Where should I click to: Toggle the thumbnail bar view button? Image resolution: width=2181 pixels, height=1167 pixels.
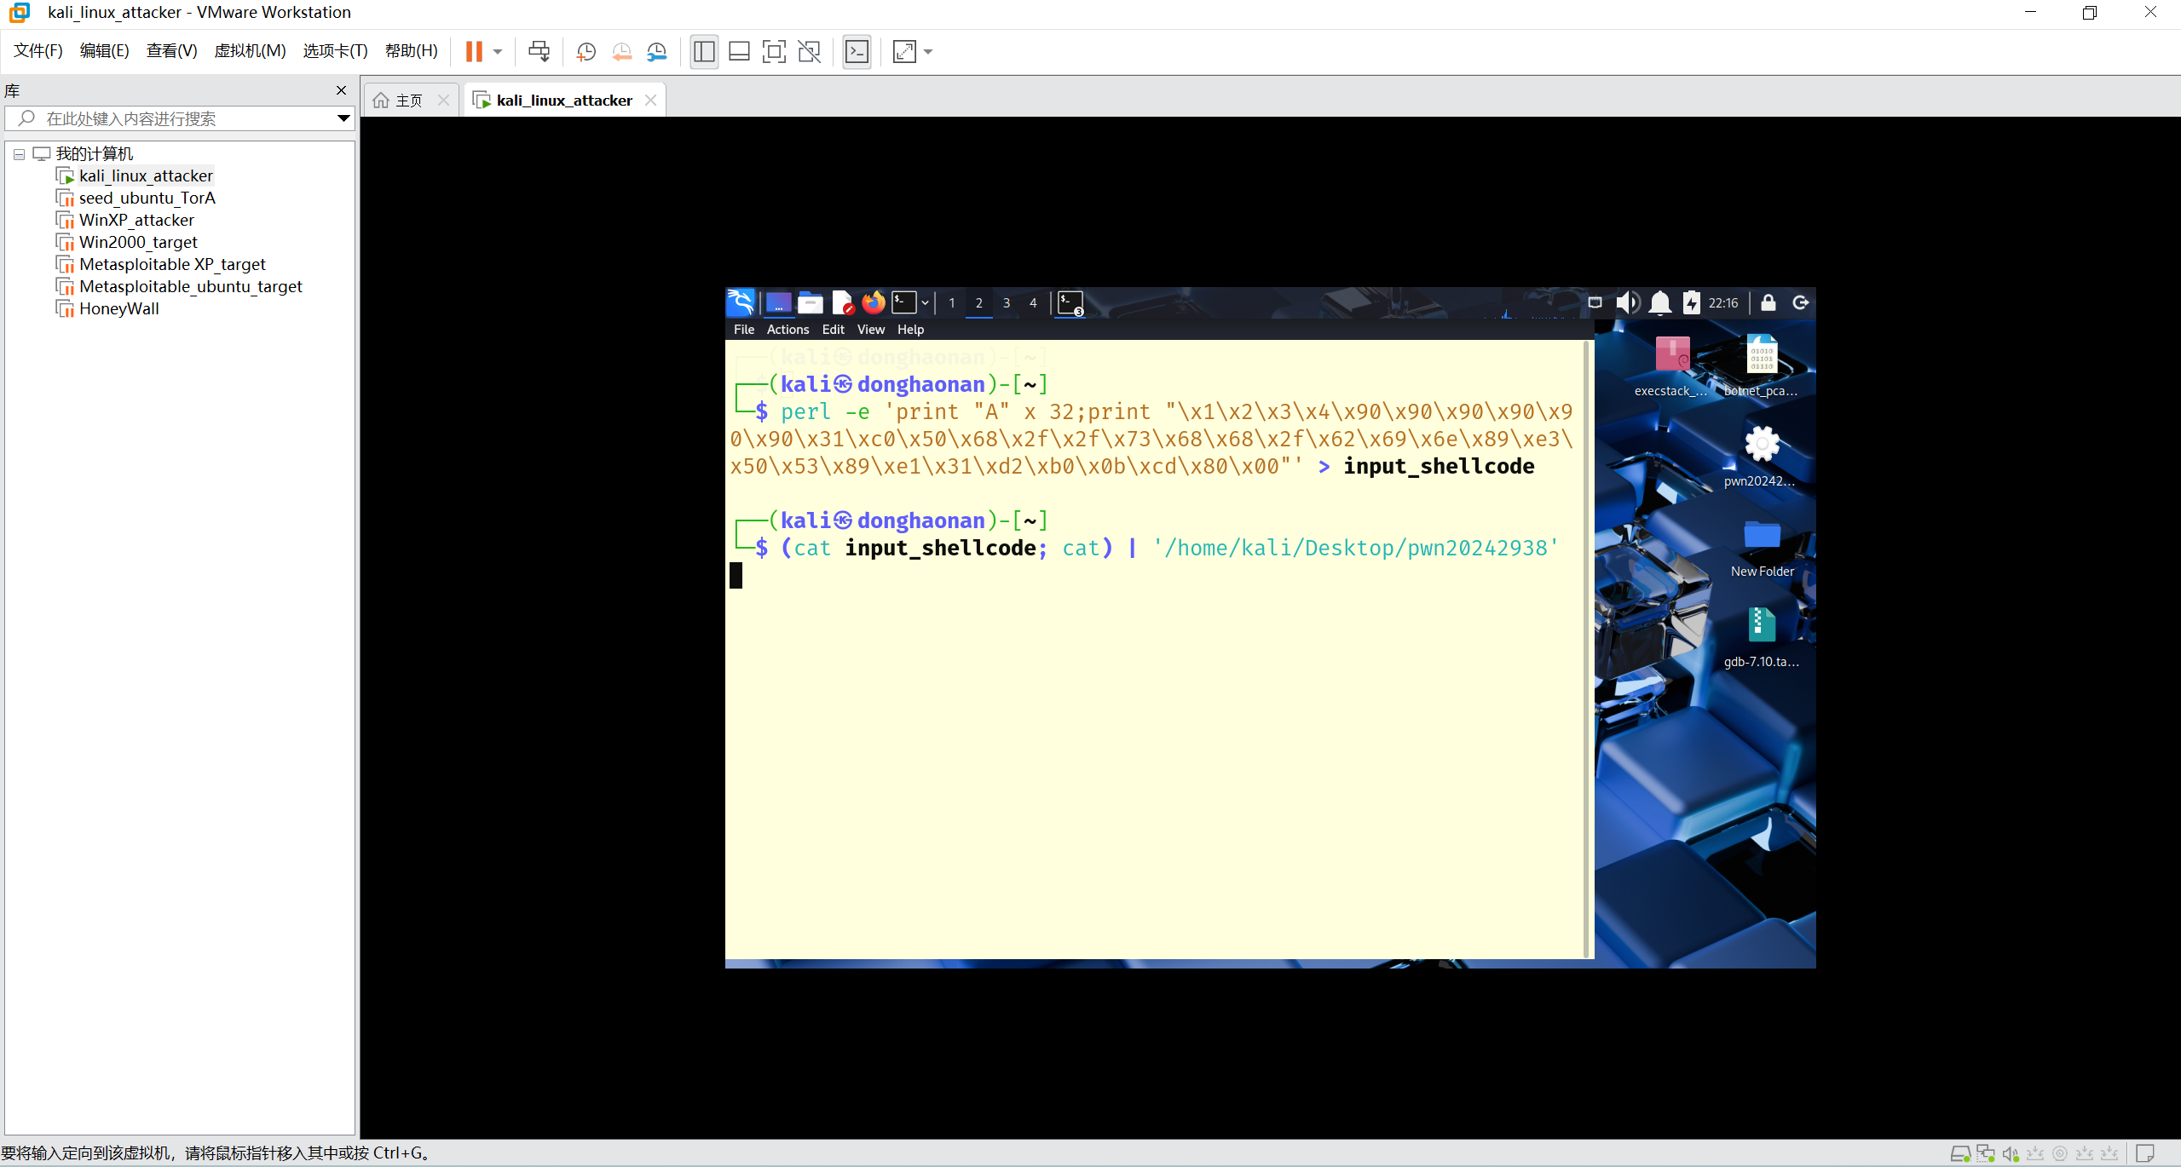coord(739,52)
